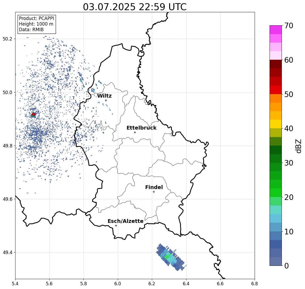Viewport: 305px width, 289px height.
Task: Click the plus marker below Ettelbruck
Action: (x=135, y=133)
